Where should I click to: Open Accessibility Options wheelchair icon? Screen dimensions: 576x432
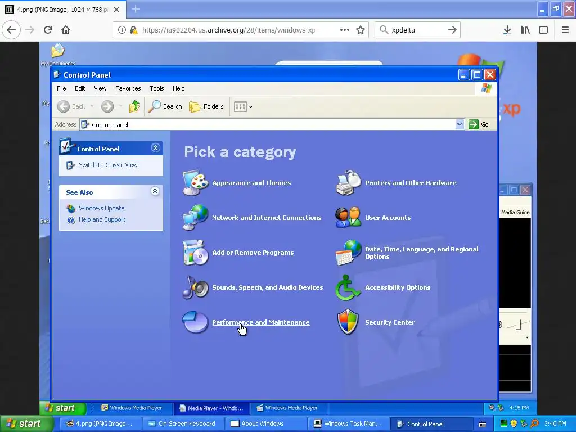tap(348, 287)
